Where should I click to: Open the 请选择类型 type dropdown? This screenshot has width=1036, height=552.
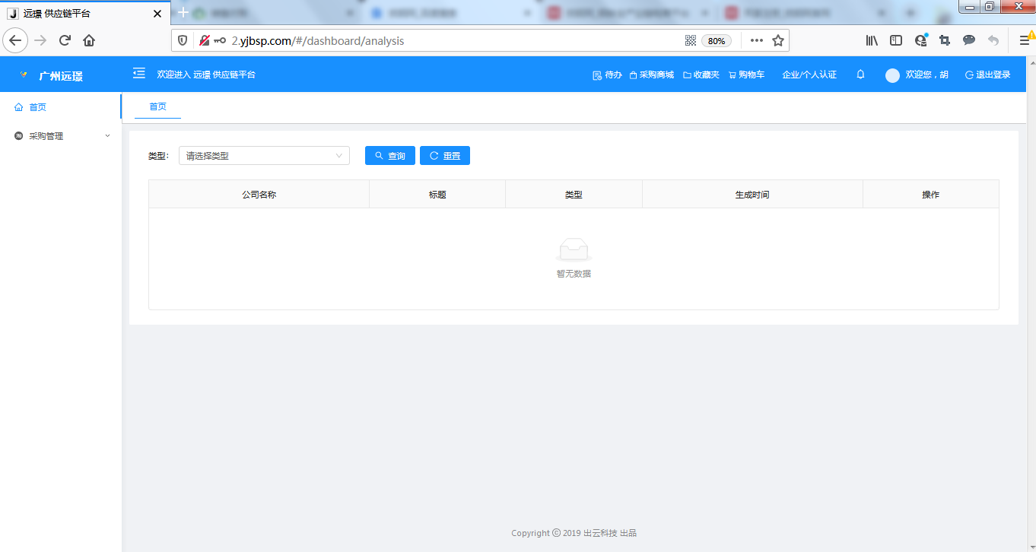[x=264, y=156]
